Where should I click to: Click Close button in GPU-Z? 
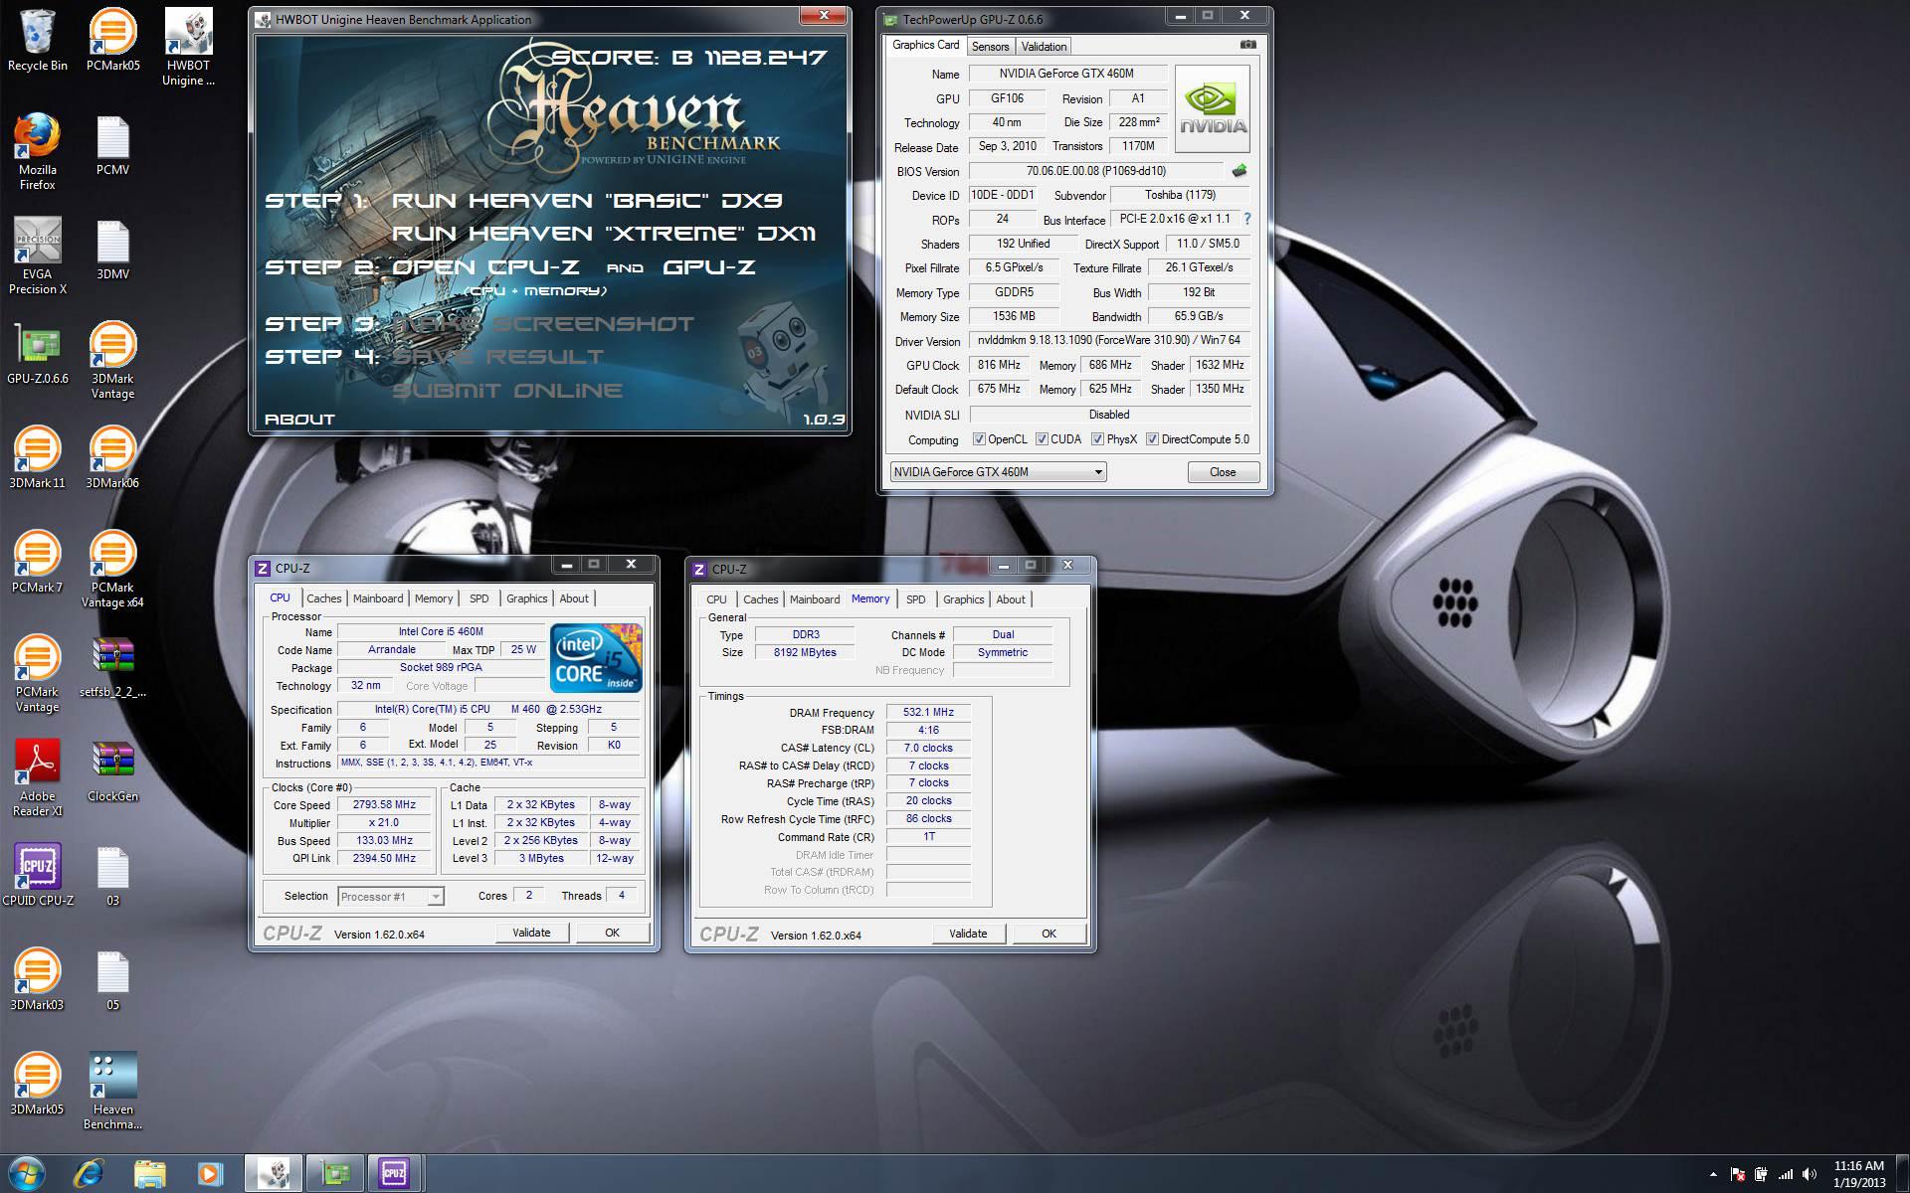1223,472
